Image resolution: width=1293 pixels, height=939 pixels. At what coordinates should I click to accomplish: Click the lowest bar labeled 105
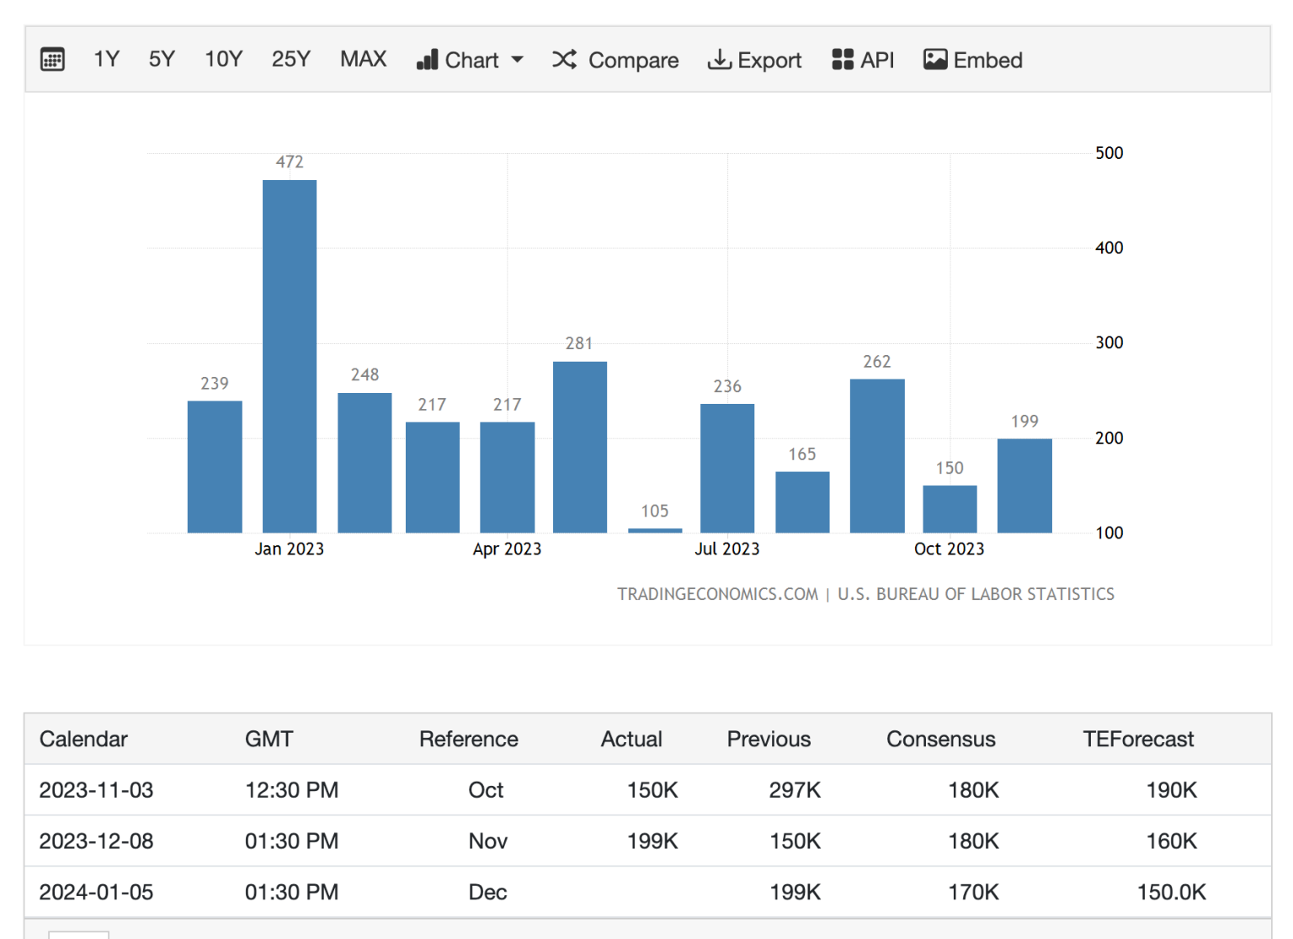click(655, 530)
